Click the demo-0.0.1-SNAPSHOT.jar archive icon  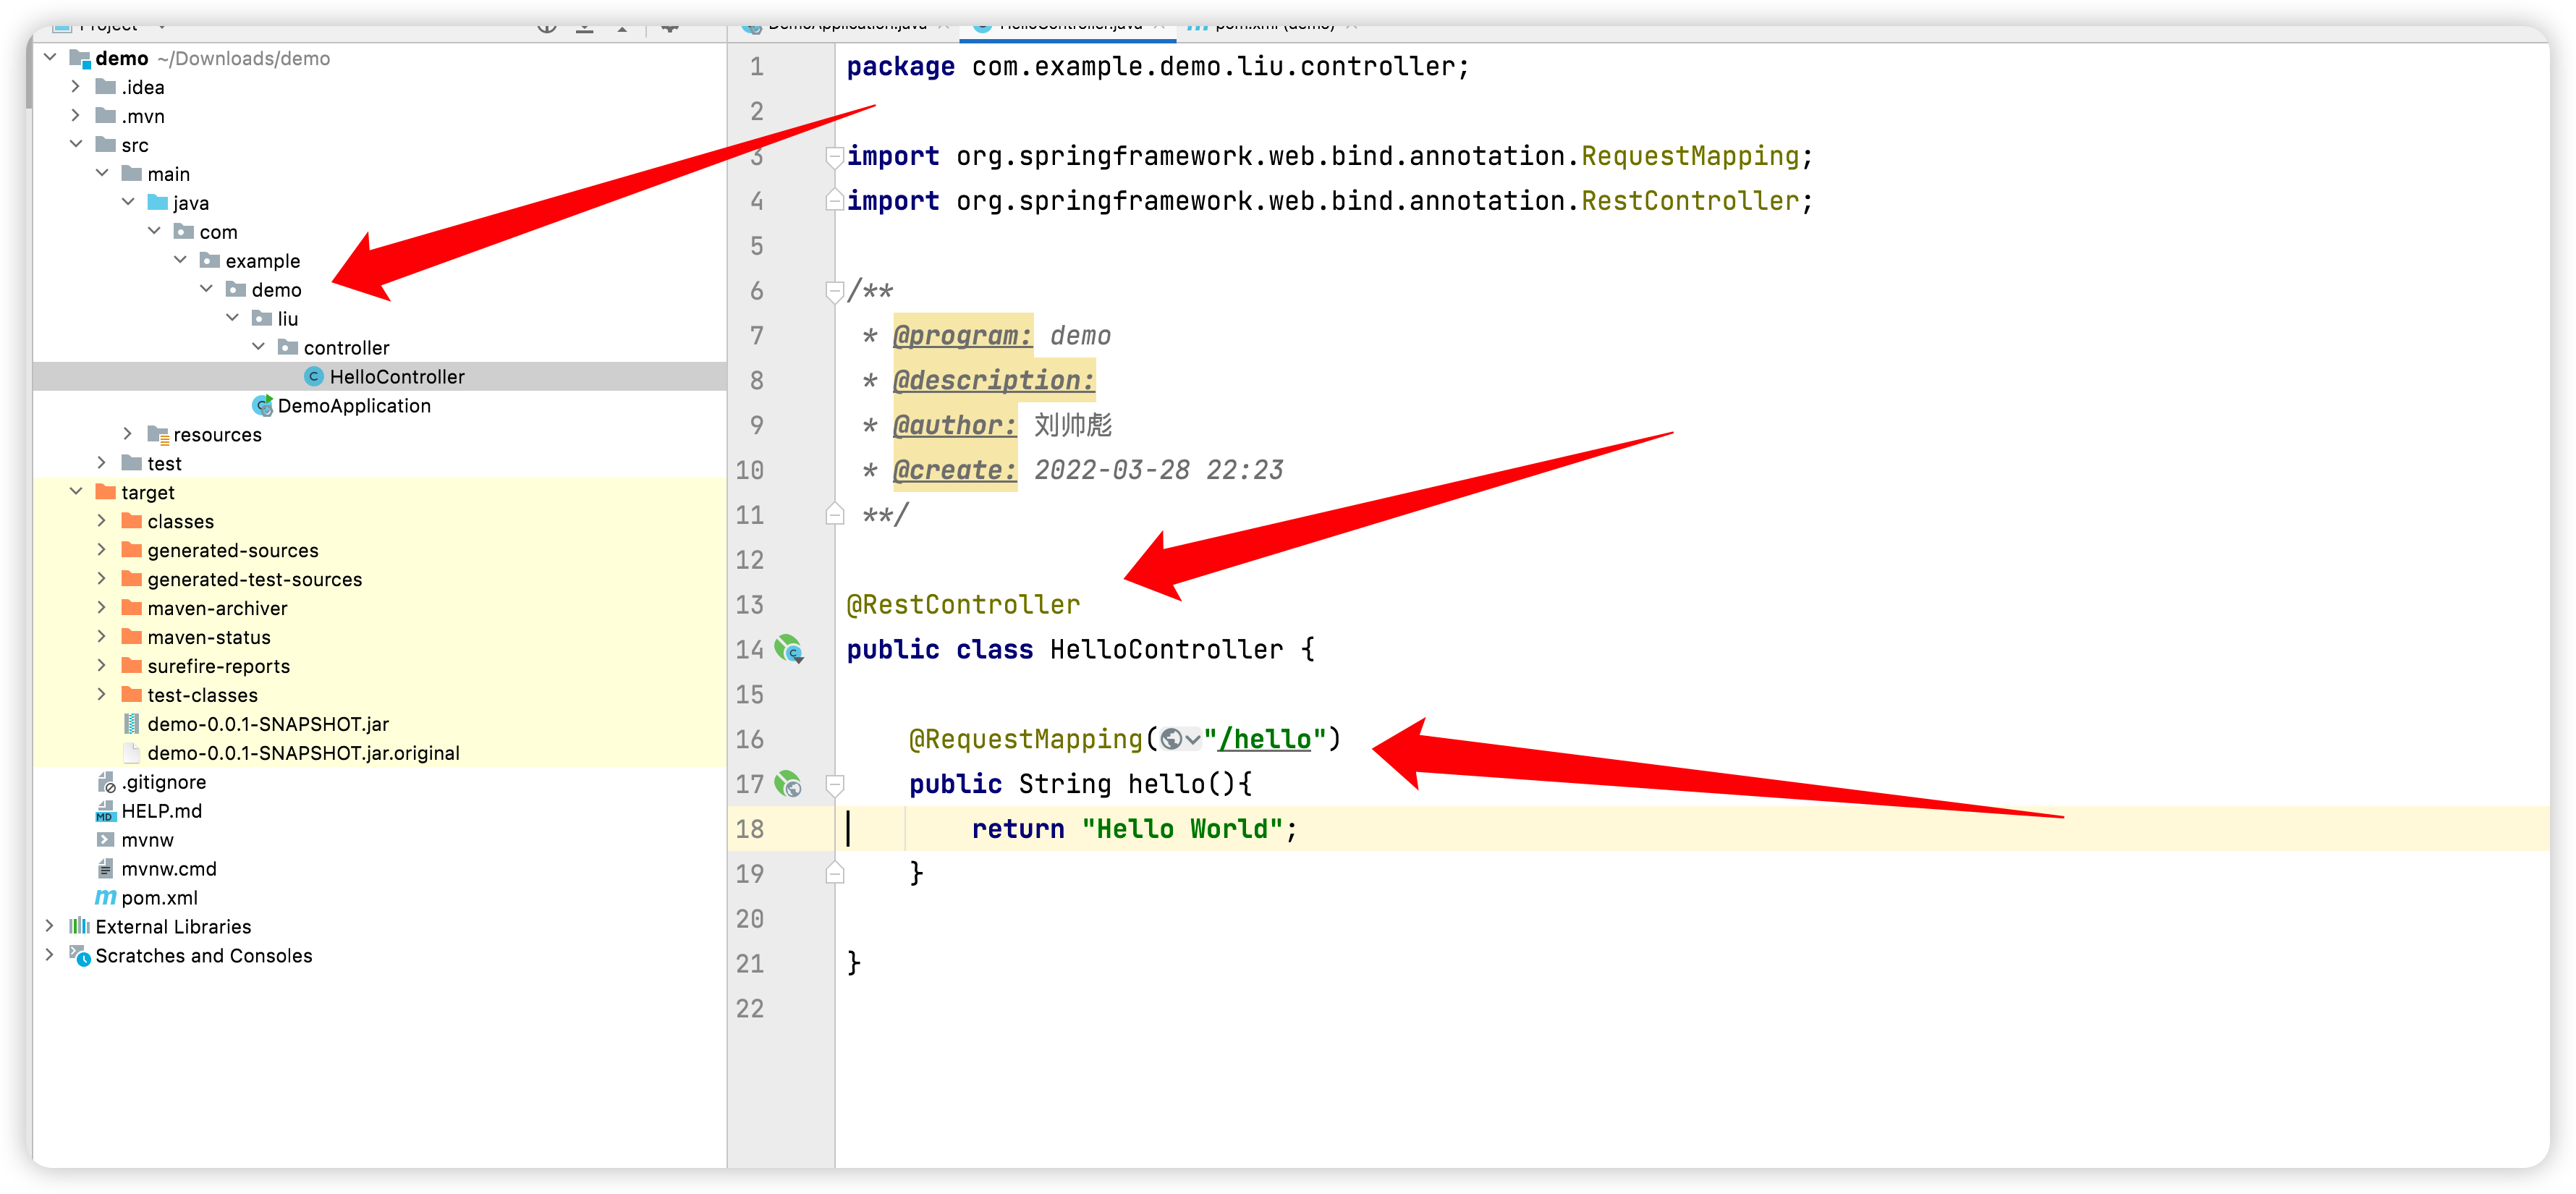pyautogui.click(x=131, y=724)
